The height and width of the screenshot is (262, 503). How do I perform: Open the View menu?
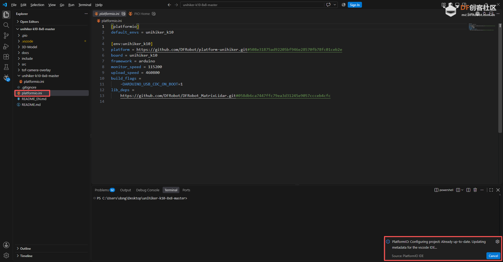pyautogui.click(x=52, y=5)
